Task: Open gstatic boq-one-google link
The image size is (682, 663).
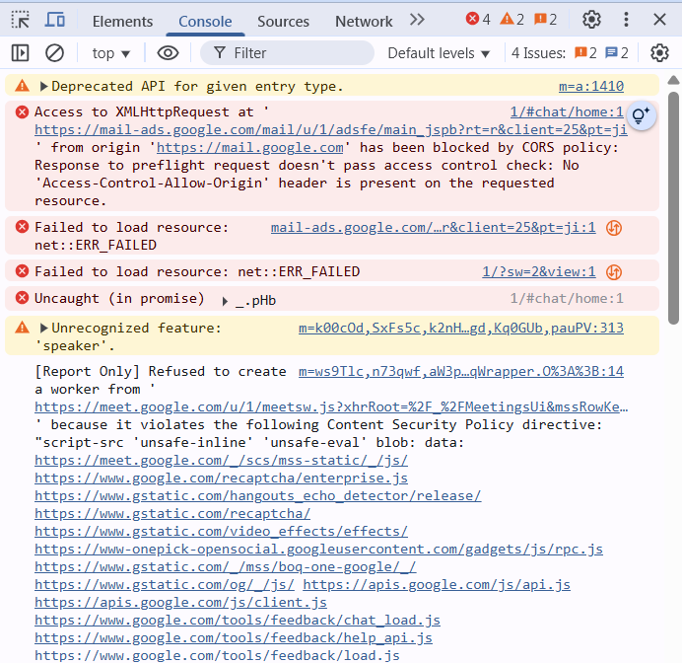Action: (226, 566)
